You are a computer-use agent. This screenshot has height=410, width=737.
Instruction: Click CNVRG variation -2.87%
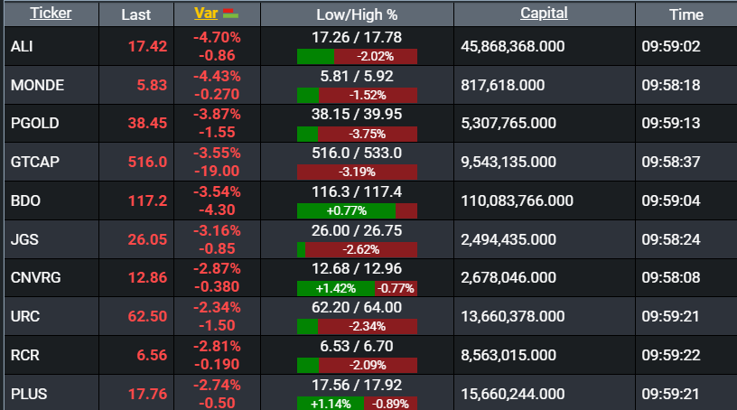[x=217, y=269]
